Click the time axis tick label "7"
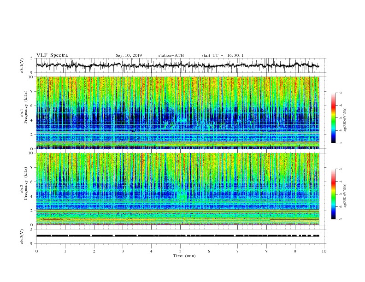Viewport: 365px width, 282px height. (238, 251)
